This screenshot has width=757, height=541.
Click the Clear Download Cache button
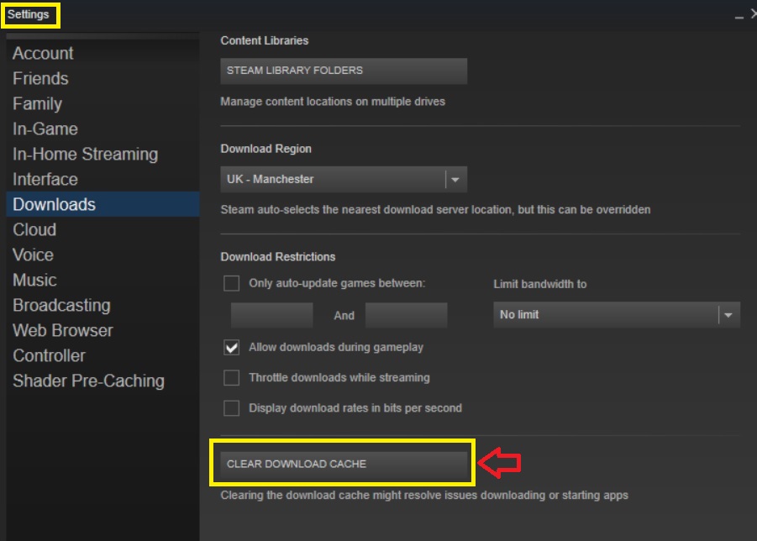343,463
